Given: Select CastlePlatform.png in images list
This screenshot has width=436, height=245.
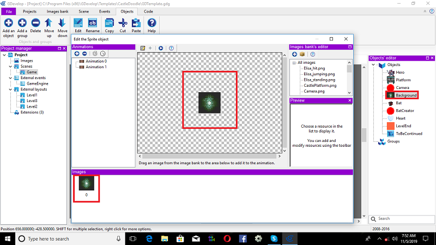Looking at the screenshot, I should coord(320,86).
